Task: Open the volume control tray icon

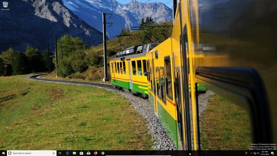Action: 258,153
